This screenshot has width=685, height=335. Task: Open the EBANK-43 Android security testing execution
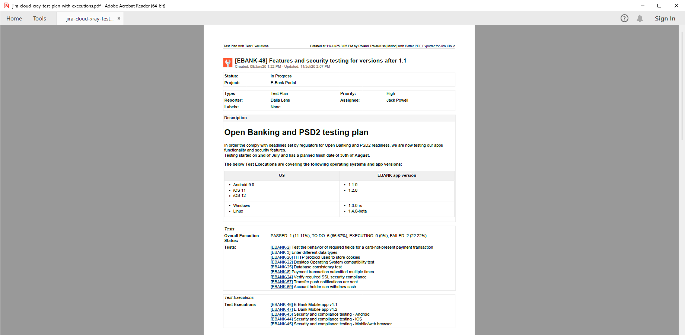coord(281,314)
